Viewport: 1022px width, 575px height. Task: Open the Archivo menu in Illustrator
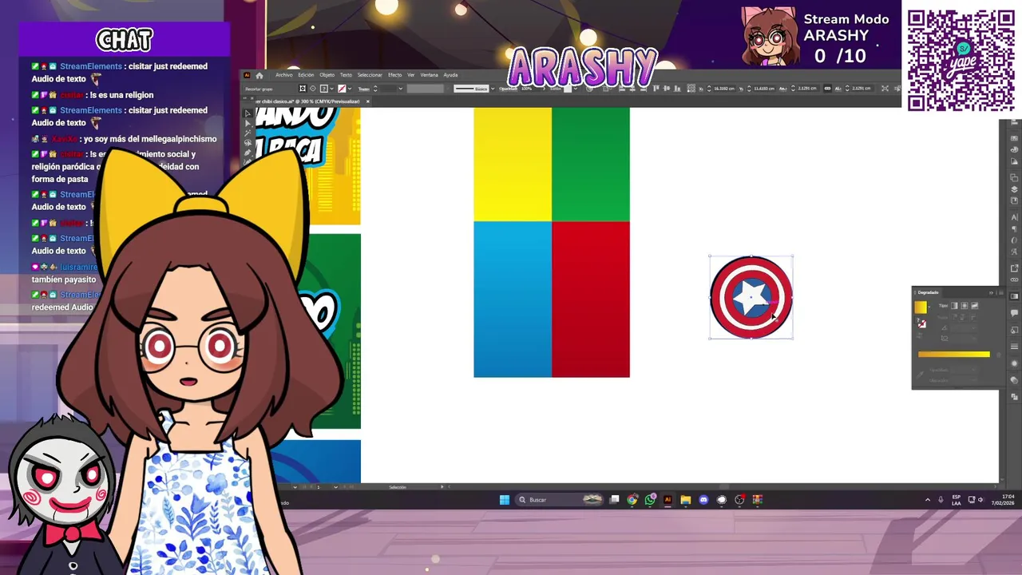283,75
